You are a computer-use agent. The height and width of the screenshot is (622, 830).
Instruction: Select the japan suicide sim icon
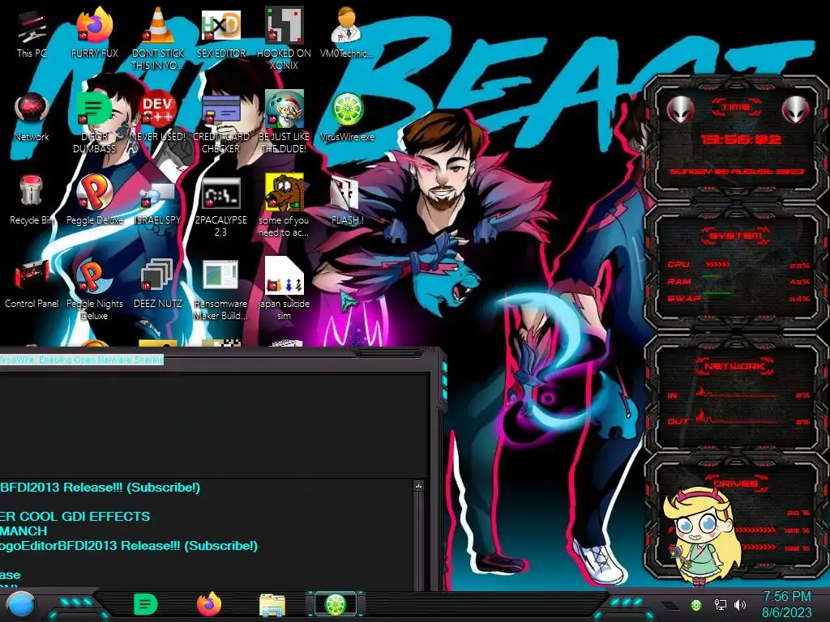click(x=284, y=289)
